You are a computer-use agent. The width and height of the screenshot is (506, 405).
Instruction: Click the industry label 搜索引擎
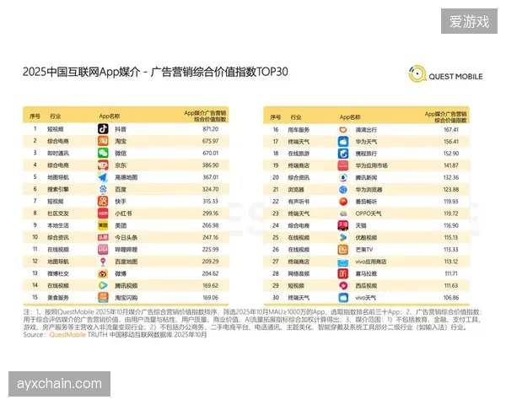tap(58, 189)
